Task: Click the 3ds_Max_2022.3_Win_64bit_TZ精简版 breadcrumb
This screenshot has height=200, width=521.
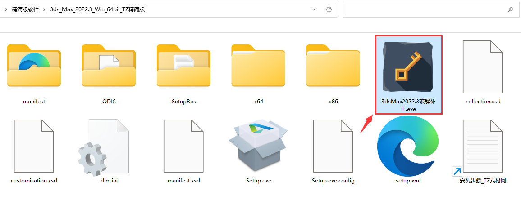Action: point(97,9)
